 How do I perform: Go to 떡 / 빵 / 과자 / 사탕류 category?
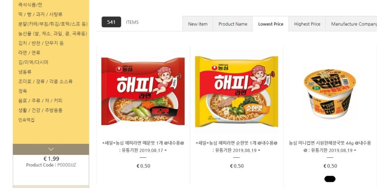40,14
